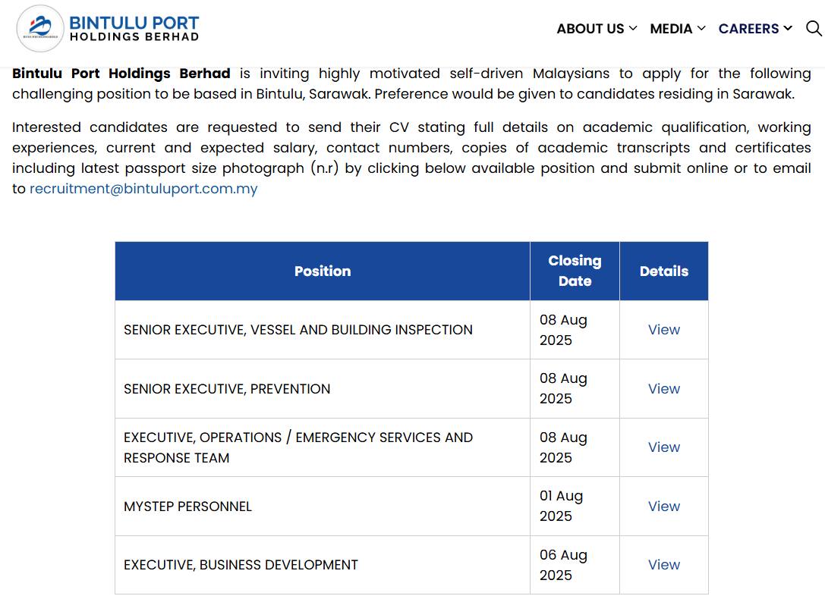This screenshot has width=825, height=596.
Task: Click the Details column header
Action: click(663, 271)
